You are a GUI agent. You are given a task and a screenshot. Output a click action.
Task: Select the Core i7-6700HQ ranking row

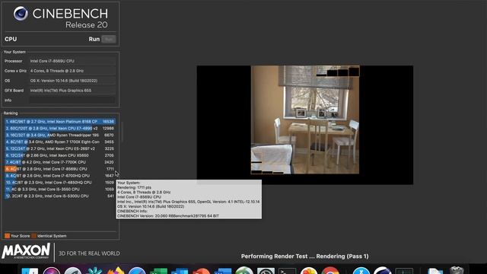pos(59,176)
